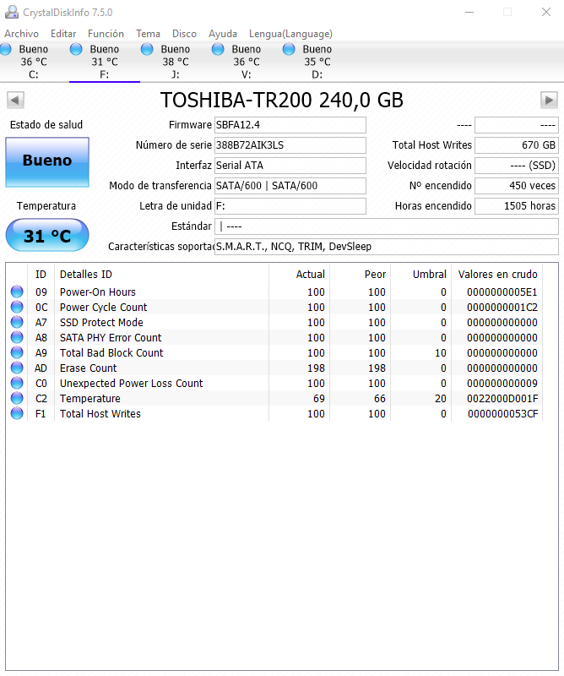Click the health orb for disk J:
564x676 pixels.
147,49
